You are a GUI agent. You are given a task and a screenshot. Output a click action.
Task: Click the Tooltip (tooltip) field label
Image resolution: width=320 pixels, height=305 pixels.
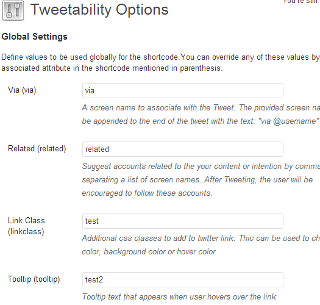click(x=34, y=279)
